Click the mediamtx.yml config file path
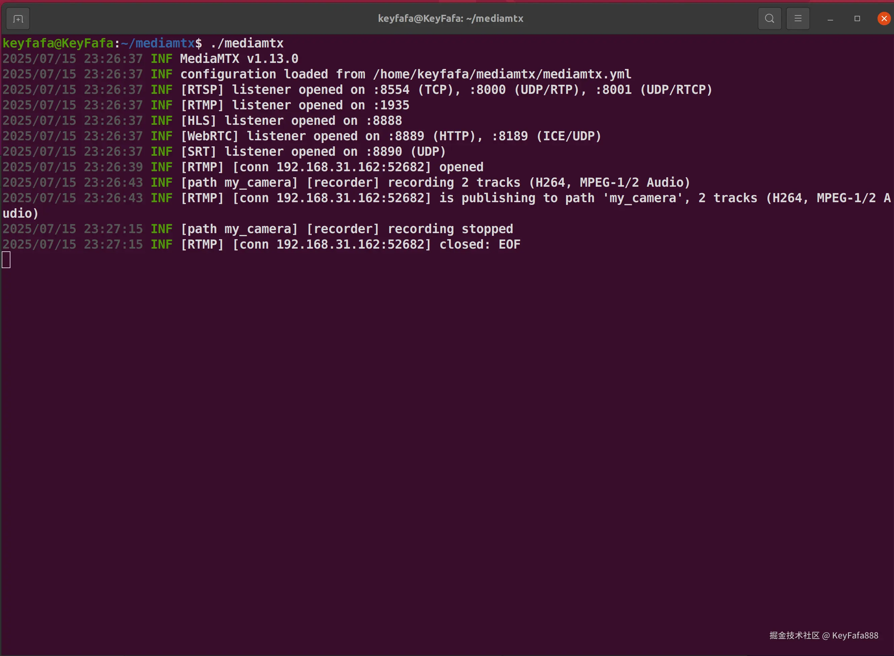The image size is (894, 656). pos(502,74)
